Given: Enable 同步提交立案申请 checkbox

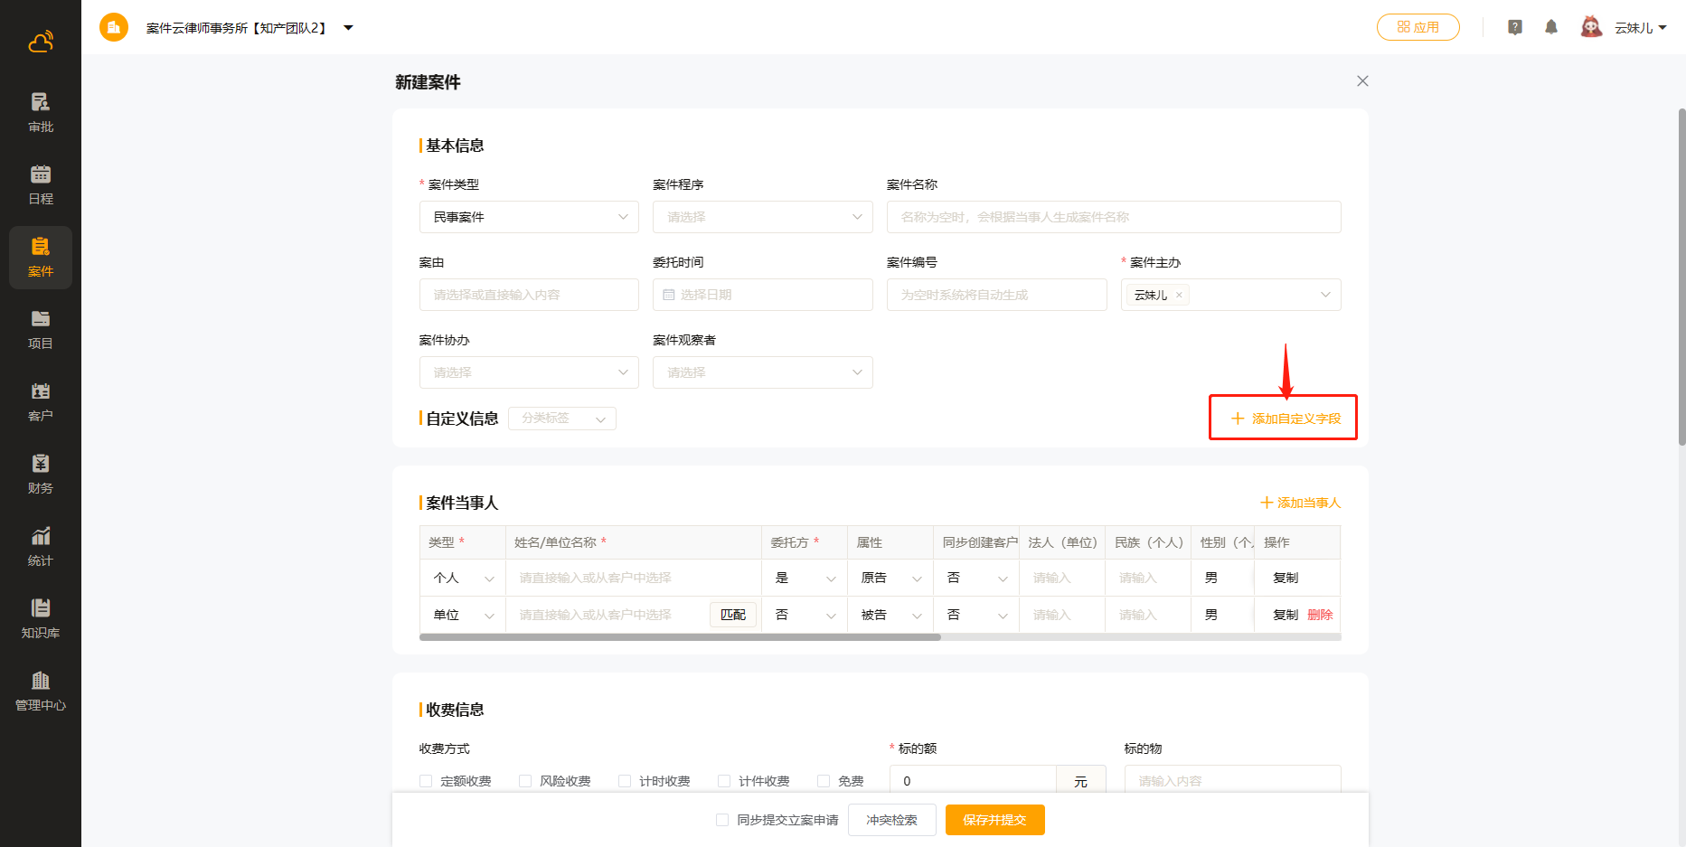Looking at the screenshot, I should [x=722, y=820].
